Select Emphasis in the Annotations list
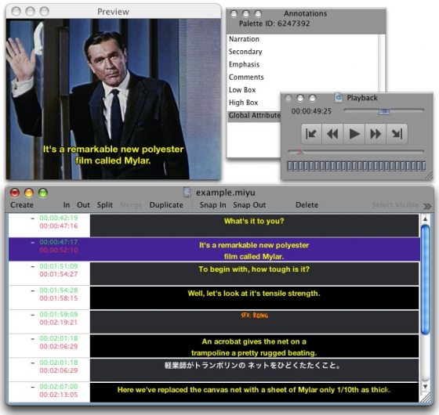Screen dimensions: 439x415 tap(244, 64)
